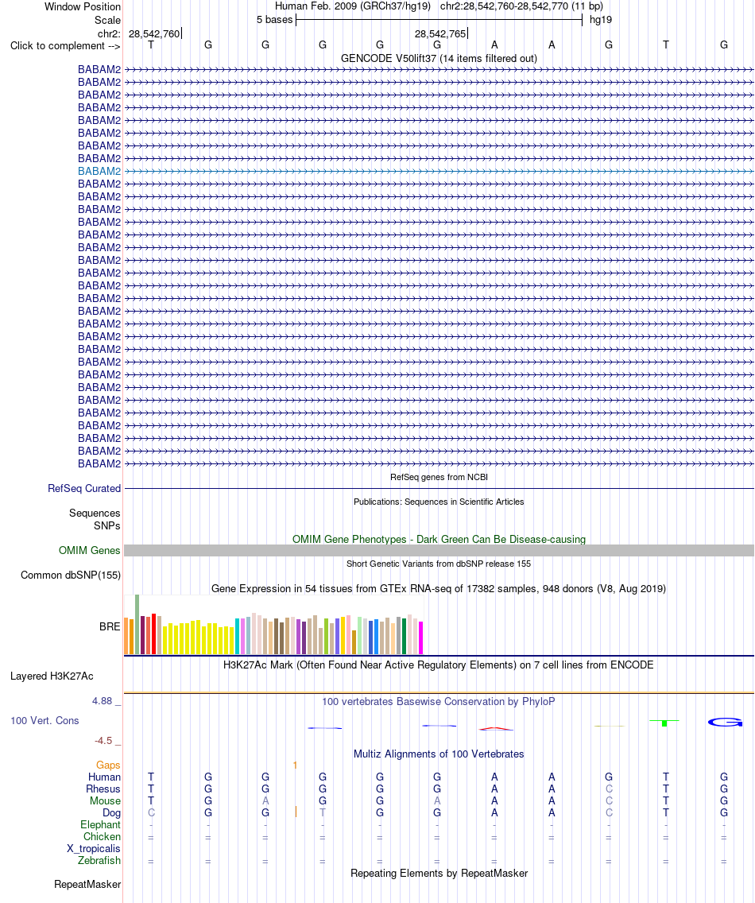Click the GTEx 'Gene Expression in 54 tissues' title
This screenshot has width=755, height=903.
pyautogui.click(x=439, y=589)
